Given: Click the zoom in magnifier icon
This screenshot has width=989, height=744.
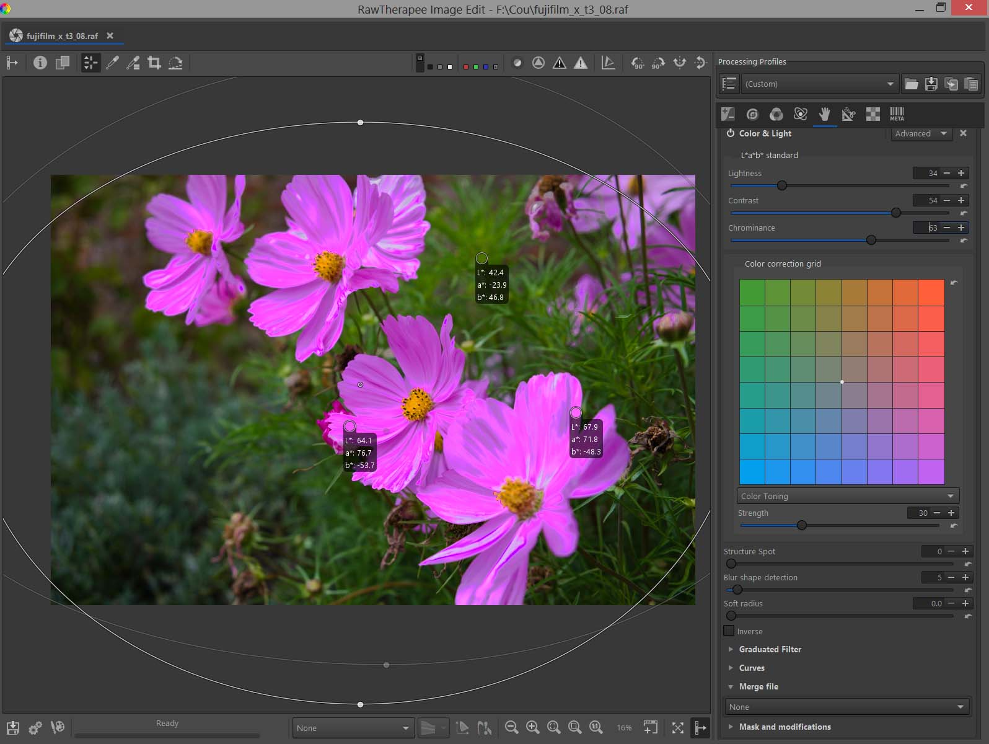Looking at the screenshot, I should coord(532,727).
